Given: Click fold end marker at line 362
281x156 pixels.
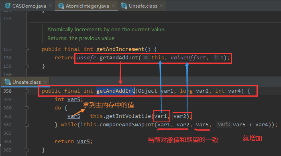Looking at the screenshot, I should [27, 125].
